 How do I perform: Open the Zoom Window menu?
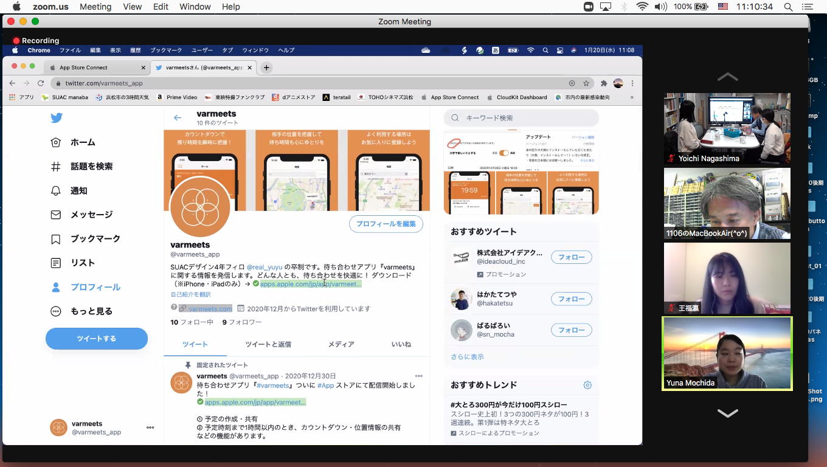coord(195,7)
